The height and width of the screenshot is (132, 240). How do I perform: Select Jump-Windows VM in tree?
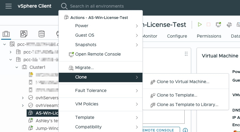click(47, 128)
